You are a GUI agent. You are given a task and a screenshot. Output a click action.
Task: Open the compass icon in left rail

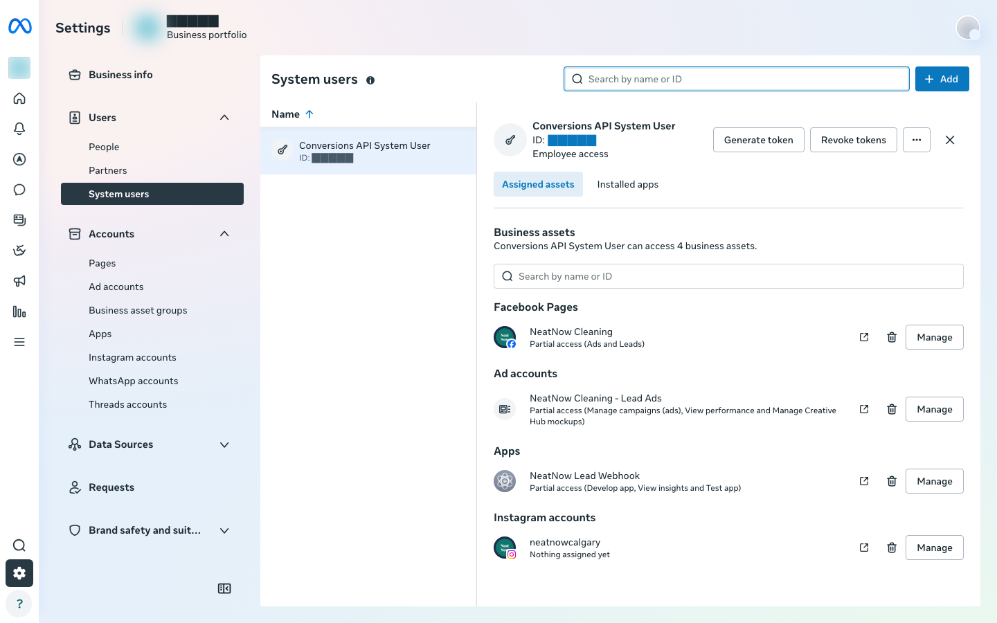19,159
